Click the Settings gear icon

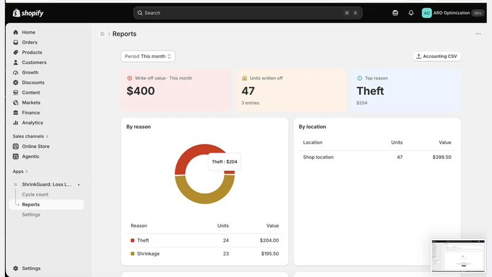click(16, 268)
